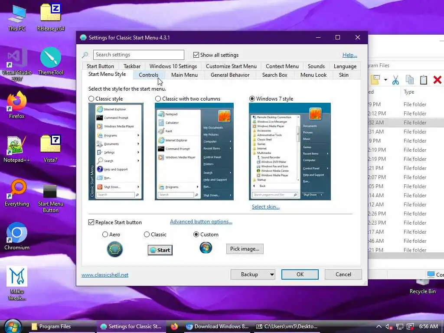444x333 pixels.
Task: Choose Classic start button radio
Action: click(x=147, y=235)
